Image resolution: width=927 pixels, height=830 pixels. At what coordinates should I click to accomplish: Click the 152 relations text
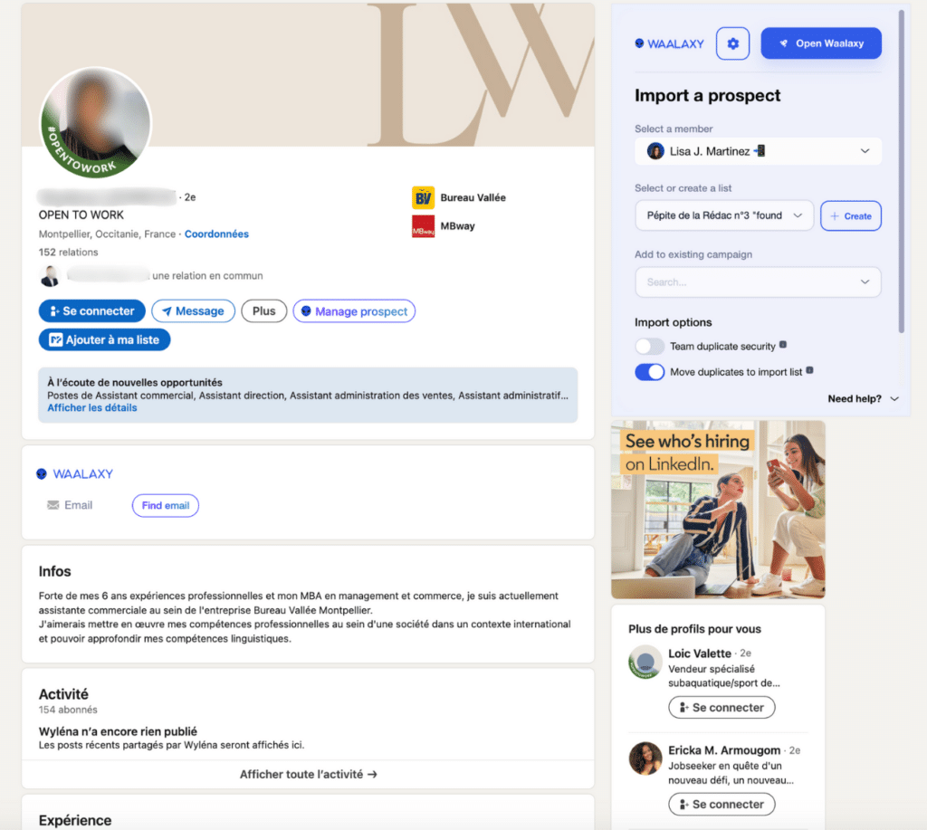coord(68,253)
